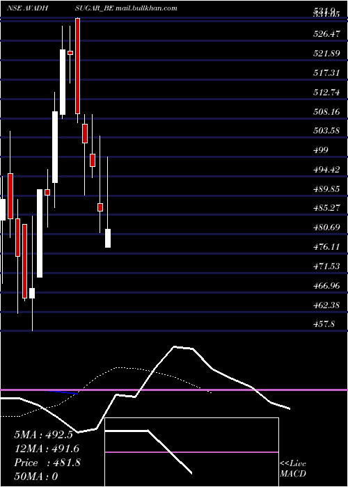The height and width of the screenshot is (487, 348).
Task: Click the <<Live MACD label
Action: [x=293, y=468]
